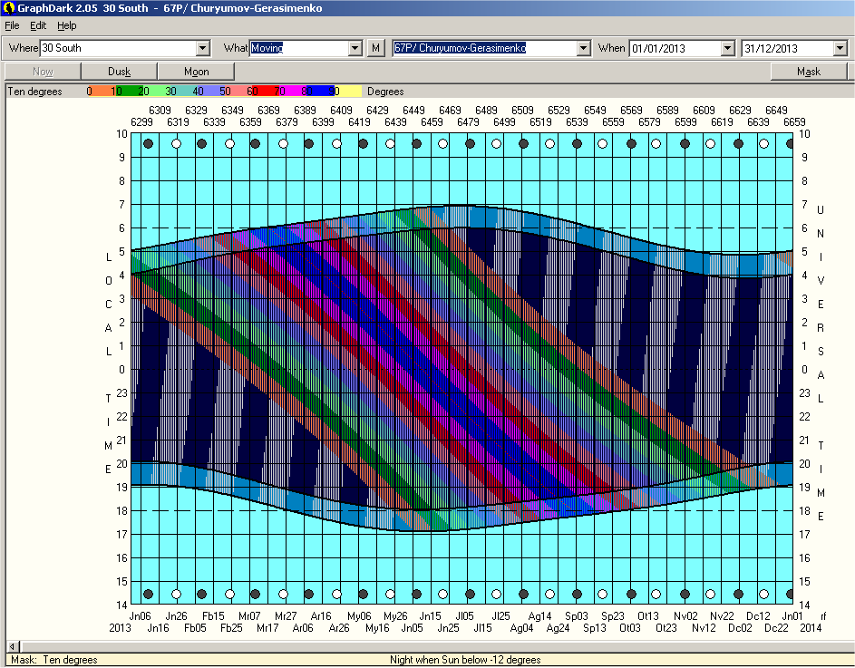Click the bottom-right full moon marker near Jn01
This screenshot has width=855, height=668.
[765, 594]
